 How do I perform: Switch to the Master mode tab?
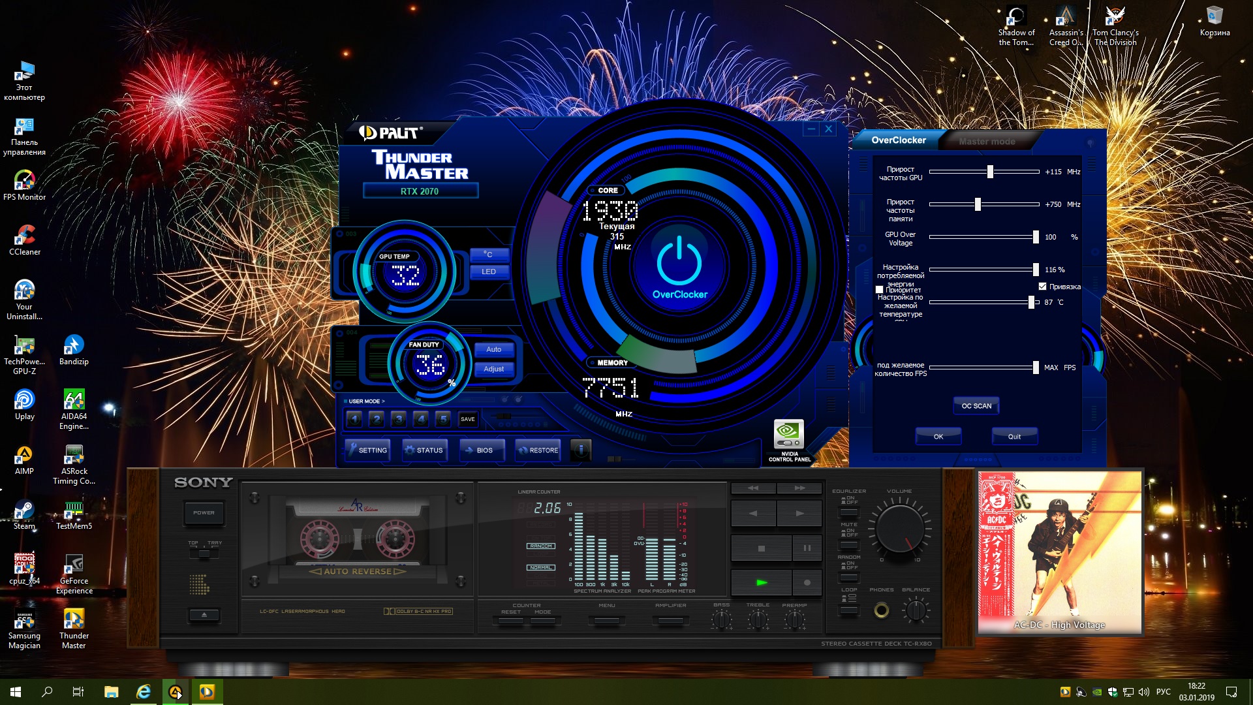pos(987,141)
